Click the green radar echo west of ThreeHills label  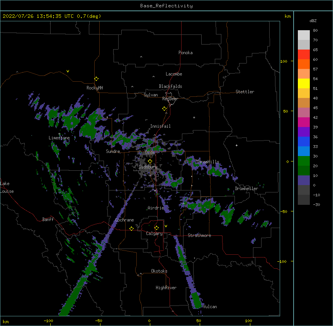tap(189, 160)
